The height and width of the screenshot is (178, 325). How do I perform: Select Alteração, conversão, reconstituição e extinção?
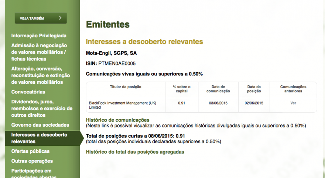click(40, 75)
